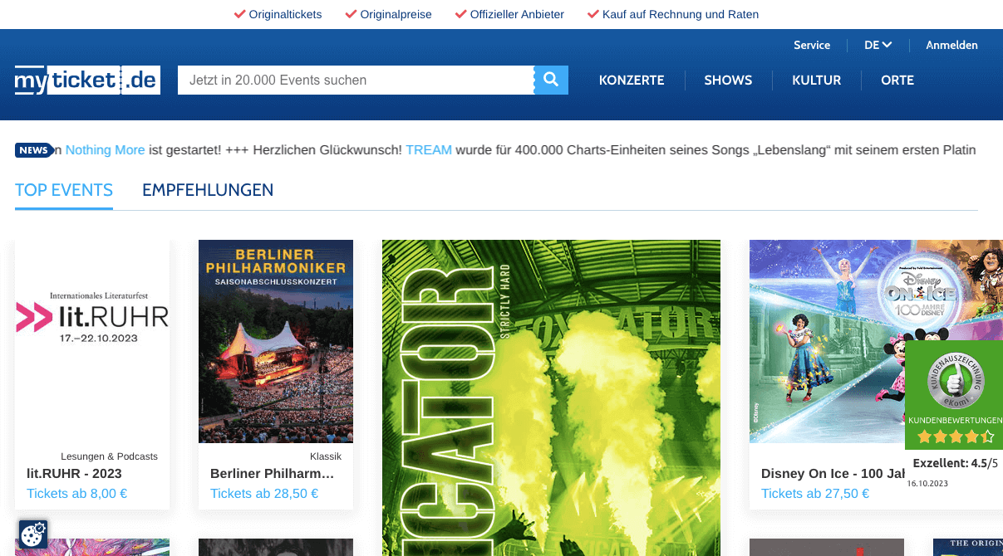Select the TOP EVENTS tab
The height and width of the screenshot is (556, 1003).
coord(64,190)
